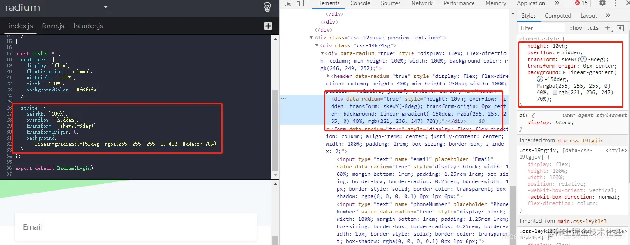This screenshot has width=630, height=245.
Task: Open the radium project dropdown arrow
Action: (106, 7)
